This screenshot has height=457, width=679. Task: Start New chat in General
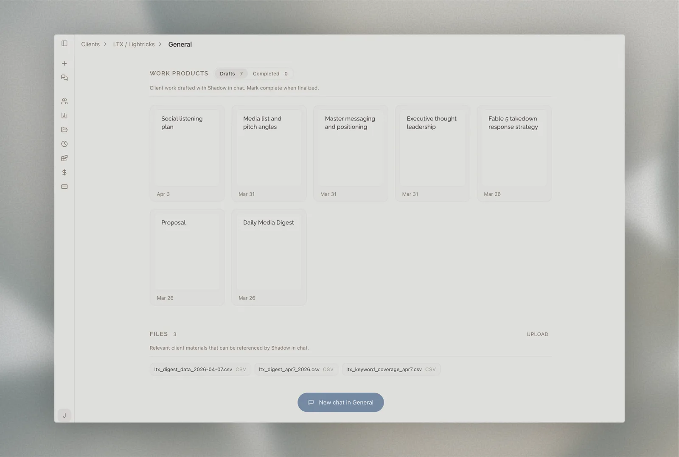click(x=341, y=402)
